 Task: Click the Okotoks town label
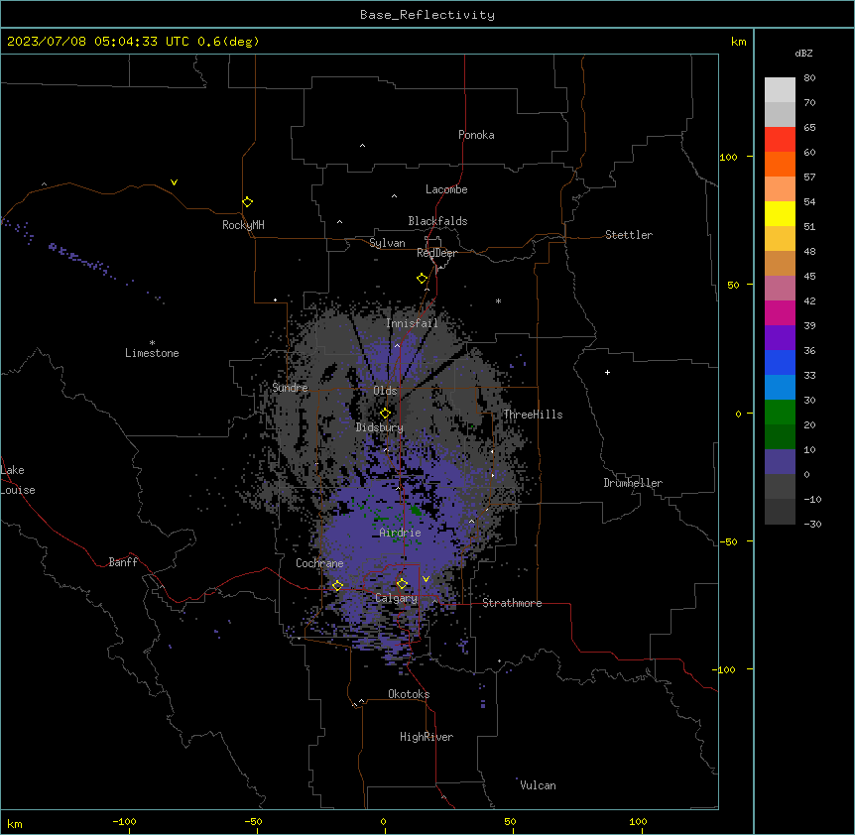click(409, 694)
